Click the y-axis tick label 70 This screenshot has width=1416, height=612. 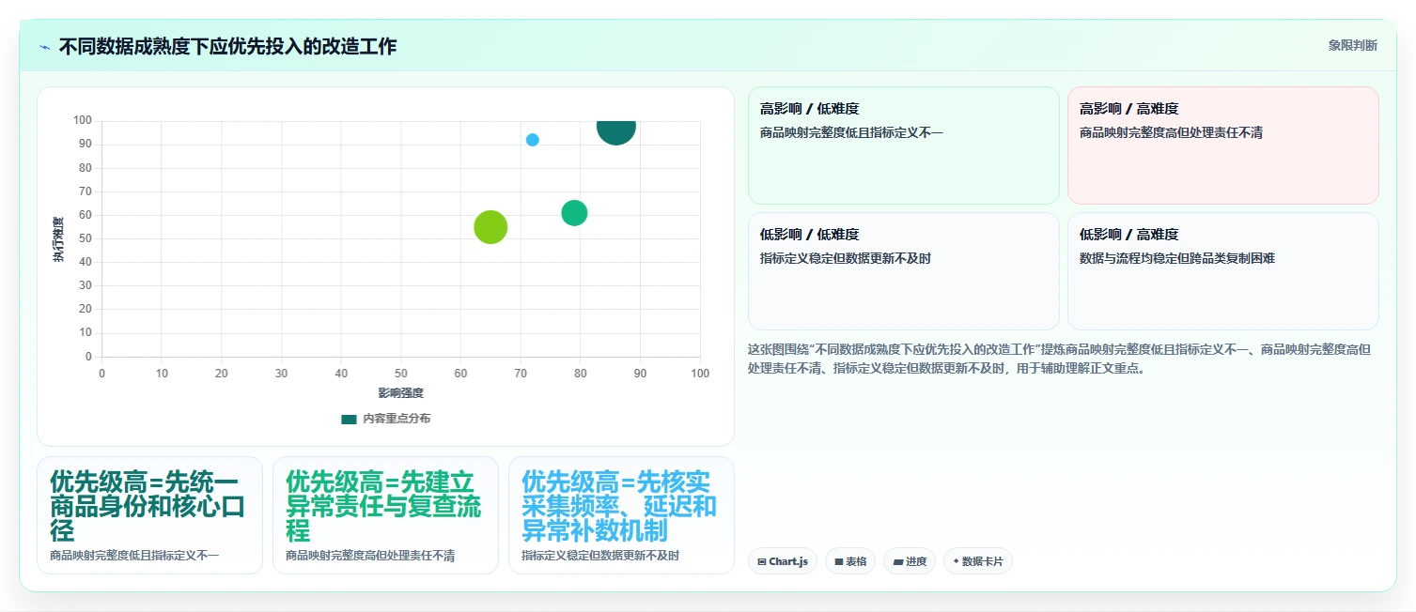pyautogui.click(x=86, y=191)
